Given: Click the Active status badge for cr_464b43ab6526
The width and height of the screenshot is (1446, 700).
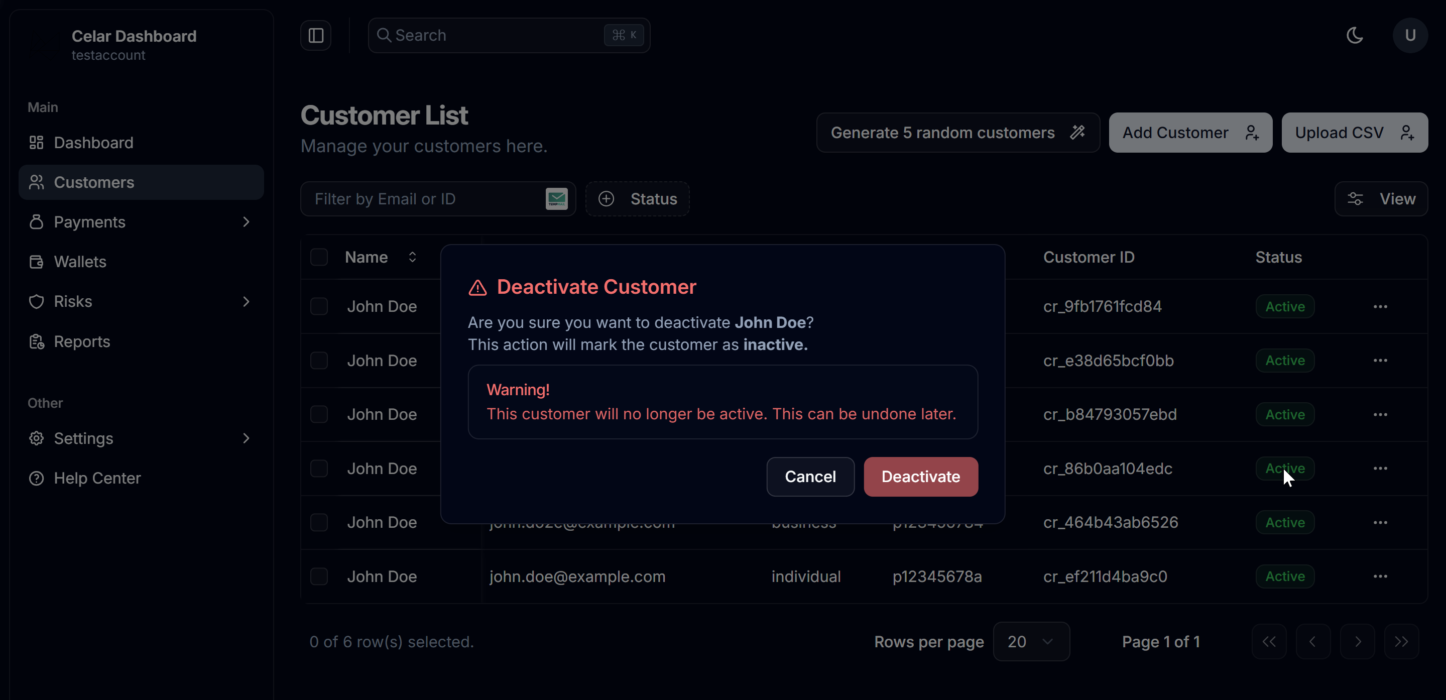Looking at the screenshot, I should point(1284,523).
